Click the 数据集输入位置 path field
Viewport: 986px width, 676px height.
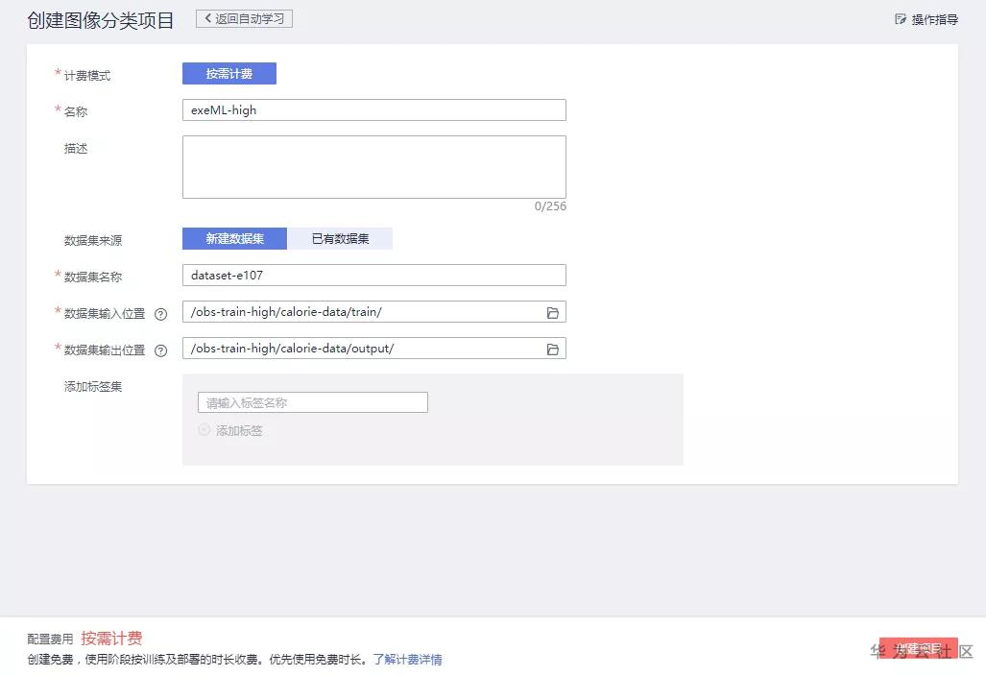(374, 312)
